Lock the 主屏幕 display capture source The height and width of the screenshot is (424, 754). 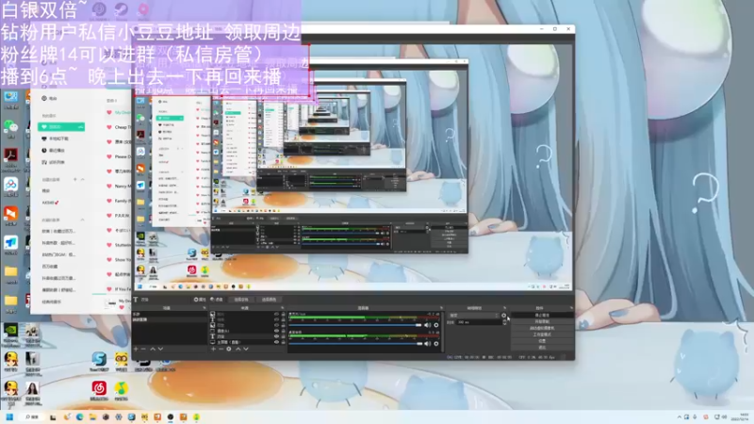(284, 342)
